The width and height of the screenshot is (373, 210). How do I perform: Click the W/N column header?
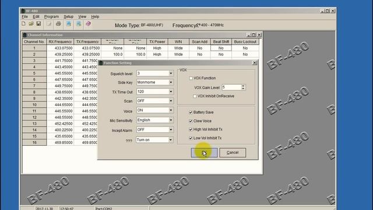click(x=178, y=41)
